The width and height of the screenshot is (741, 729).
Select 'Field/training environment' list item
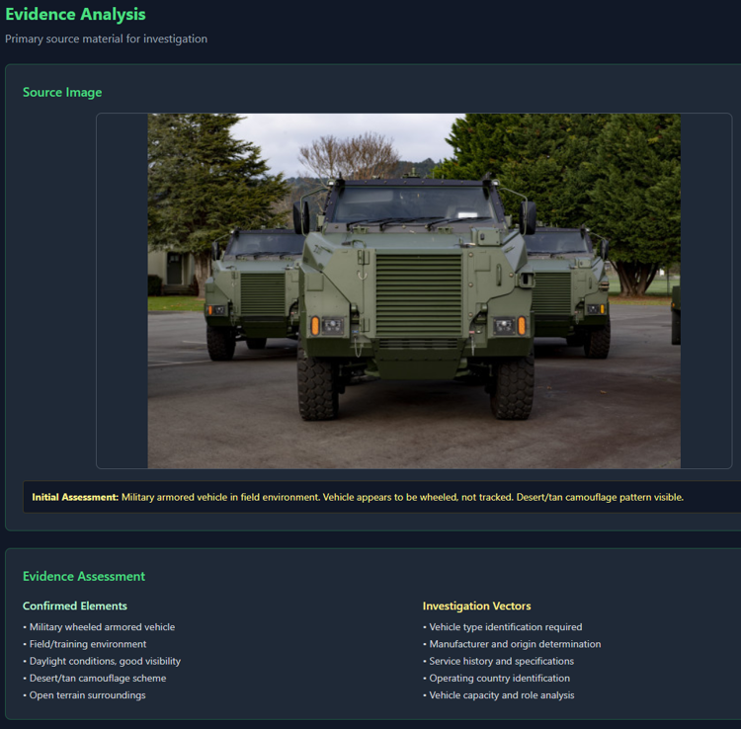click(88, 644)
